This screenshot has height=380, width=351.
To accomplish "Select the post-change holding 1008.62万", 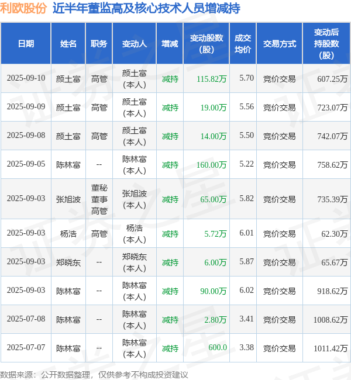I will [331, 319].
